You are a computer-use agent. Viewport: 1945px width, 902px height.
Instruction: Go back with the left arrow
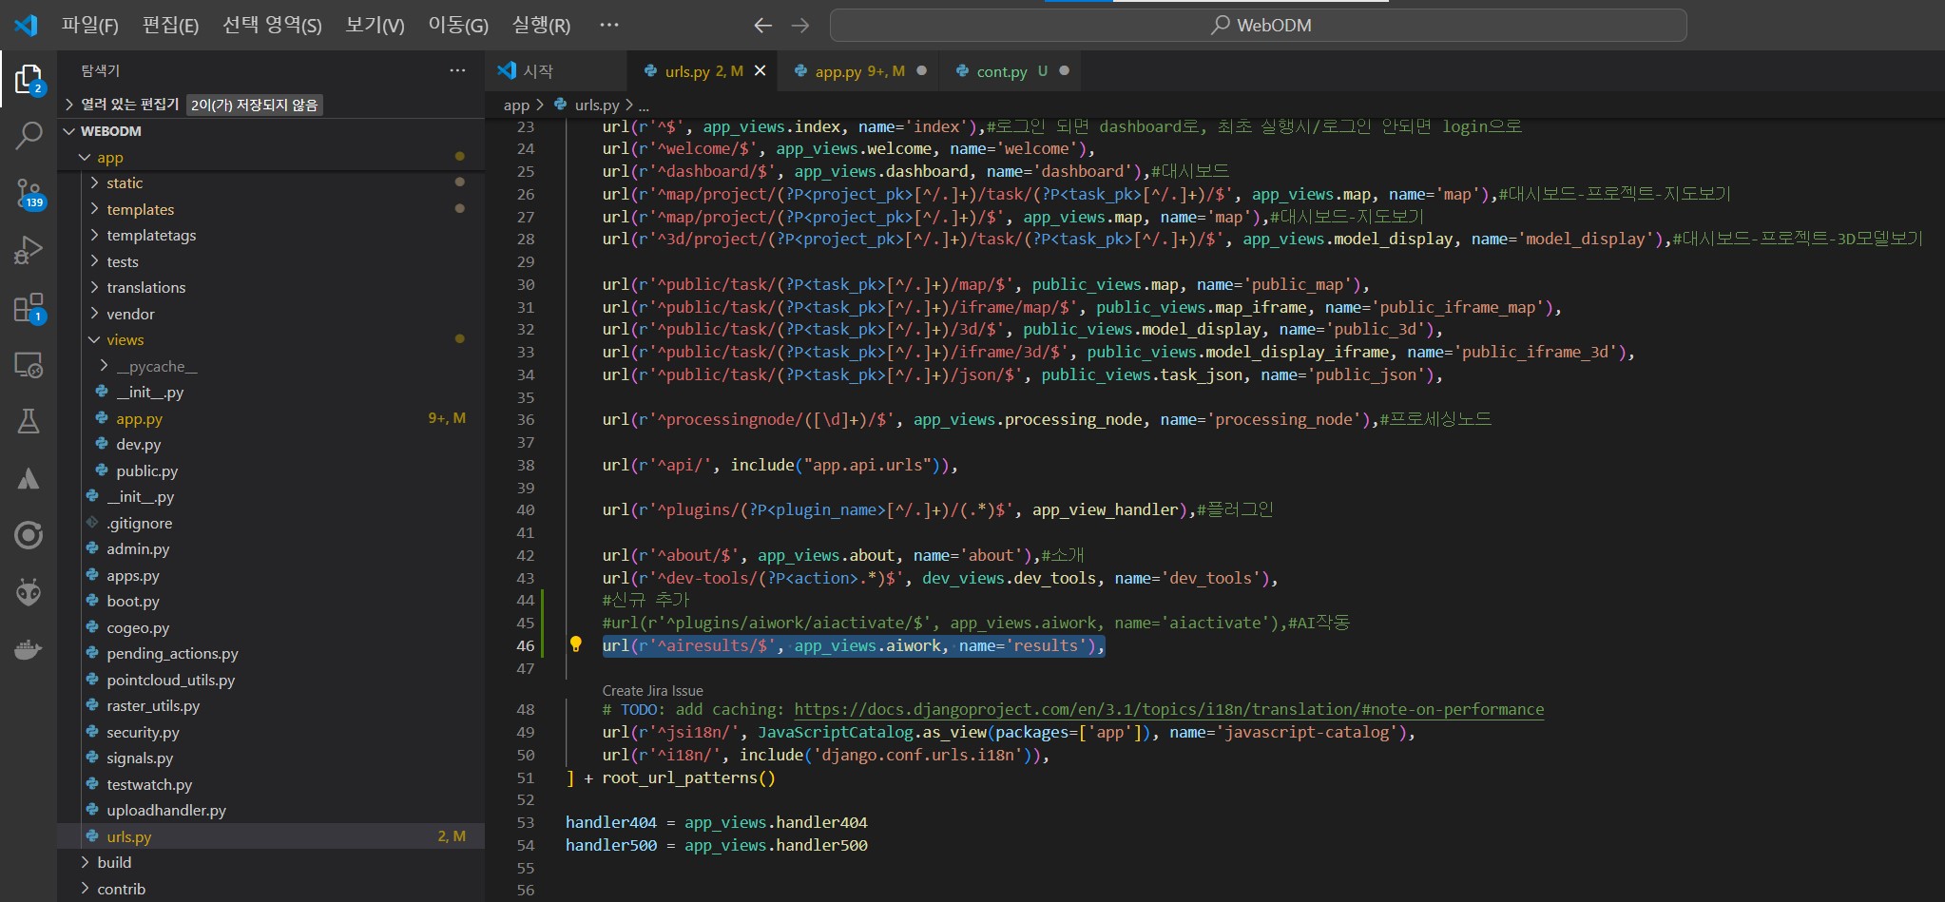click(x=762, y=26)
